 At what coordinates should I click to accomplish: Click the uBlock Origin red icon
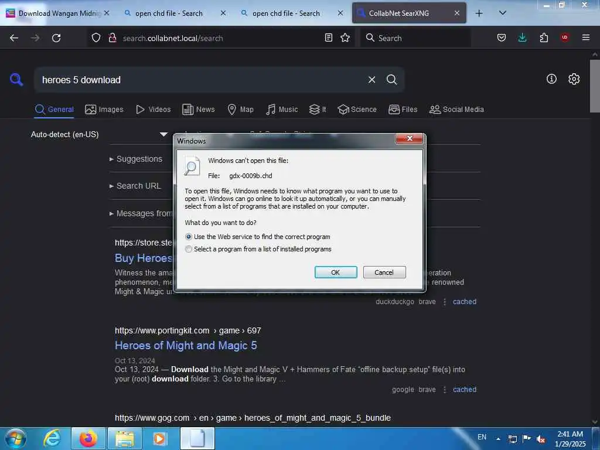point(565,37)
